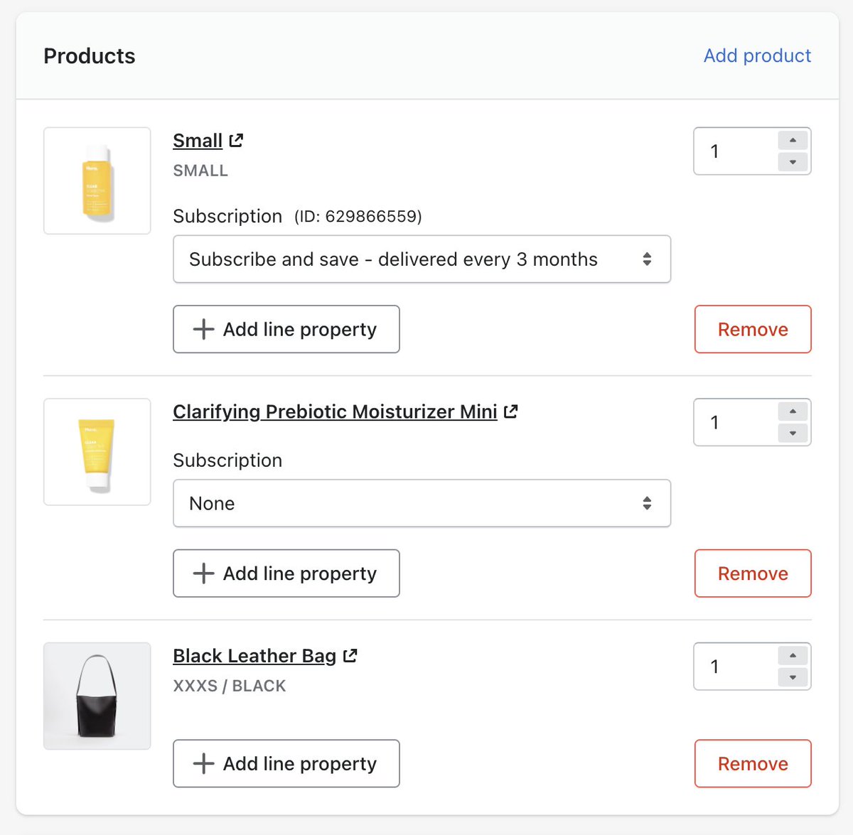Click the Add product link
Viewport: 853px width, 835px height.
(x=757, y=55)
